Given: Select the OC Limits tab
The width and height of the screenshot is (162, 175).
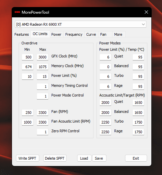Looking at the screenshot, I should point(40,34).
